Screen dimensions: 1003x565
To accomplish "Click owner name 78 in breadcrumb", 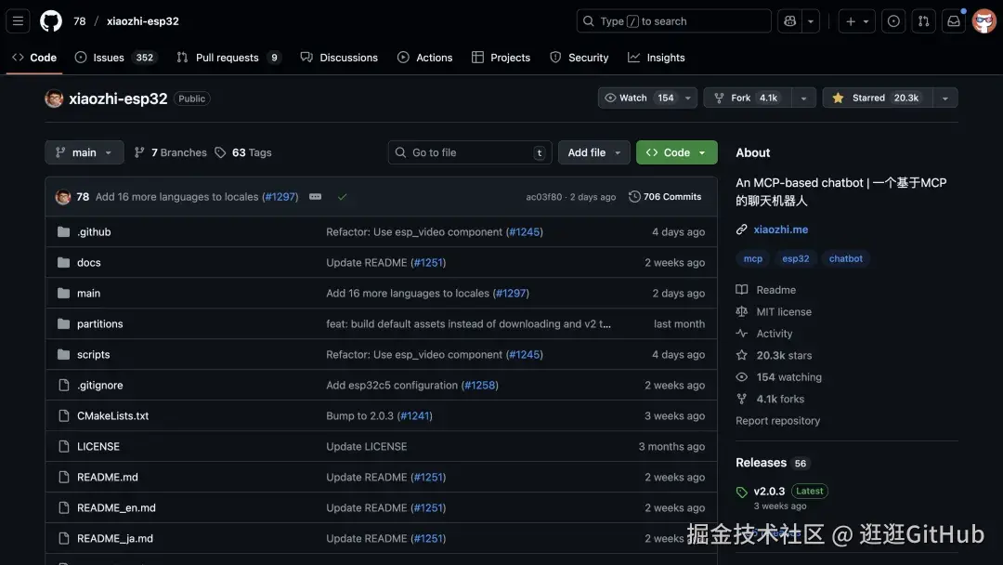I will click(x=79, y=21).
